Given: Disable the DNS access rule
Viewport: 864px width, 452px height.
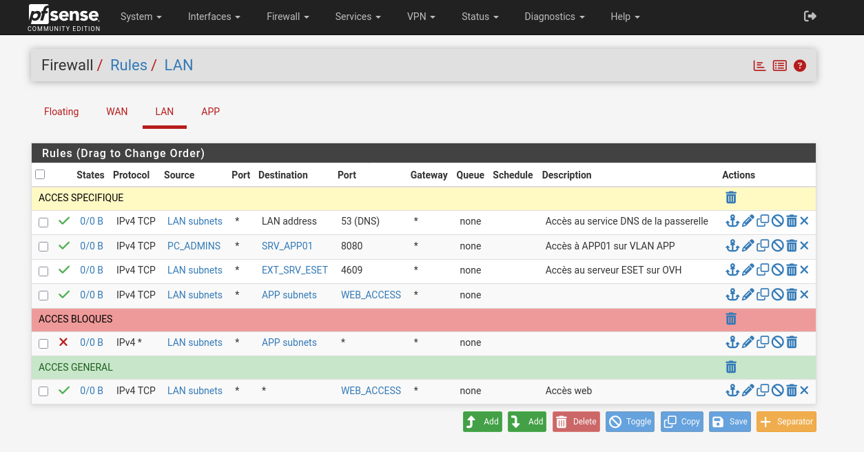Looking at the screenshot, I should click(x=777, y=222).
